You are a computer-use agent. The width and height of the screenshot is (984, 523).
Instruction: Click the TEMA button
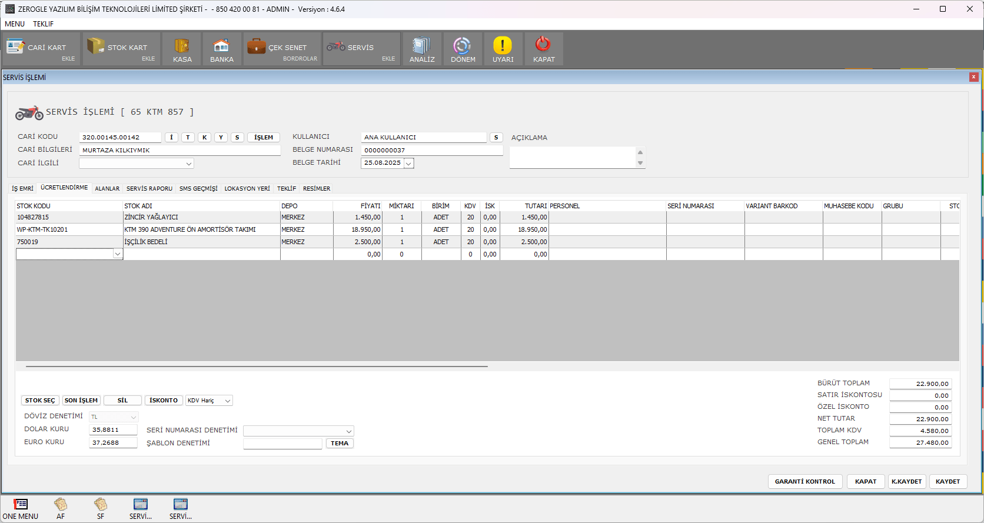[x=340, y=444]
